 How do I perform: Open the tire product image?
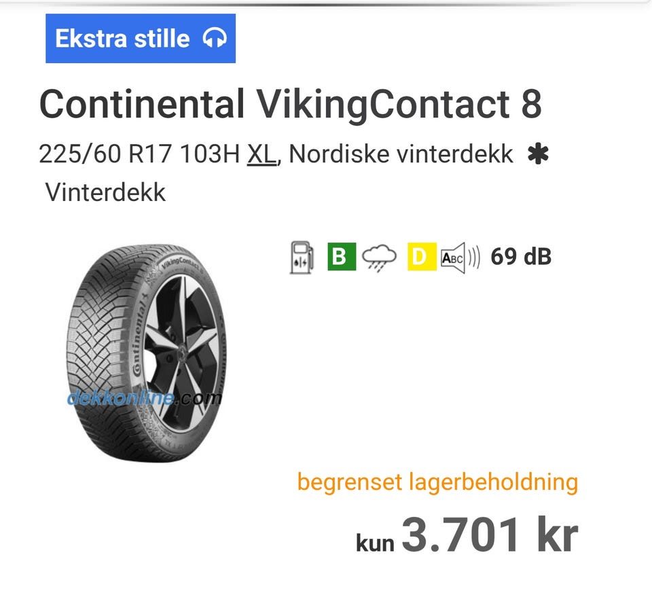click(x=146, y=353)
